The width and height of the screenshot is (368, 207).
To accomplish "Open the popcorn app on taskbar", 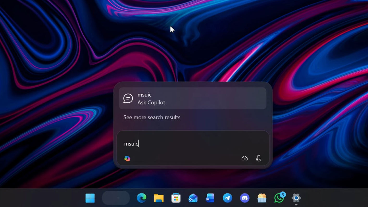I will tap(262, 198).
